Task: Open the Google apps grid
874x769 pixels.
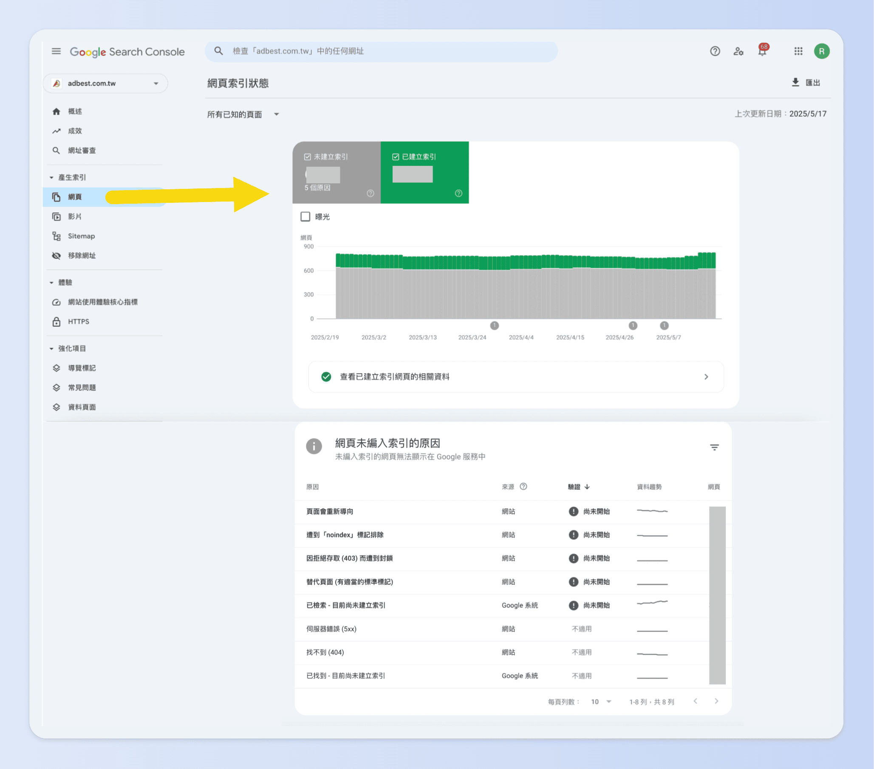Action: pyautogui.click(x=798, y=51)
